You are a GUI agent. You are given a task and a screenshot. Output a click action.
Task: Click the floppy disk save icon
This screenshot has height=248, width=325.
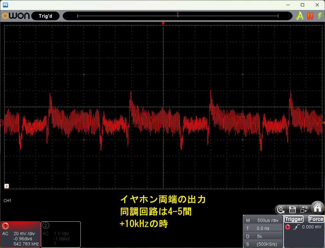pyautogui.click(x=292, y=210)
